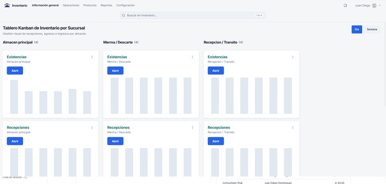Open options menu for Existencias Almacen principal card
The width and height of the screenshot is (386, 184).
[92, 57]
